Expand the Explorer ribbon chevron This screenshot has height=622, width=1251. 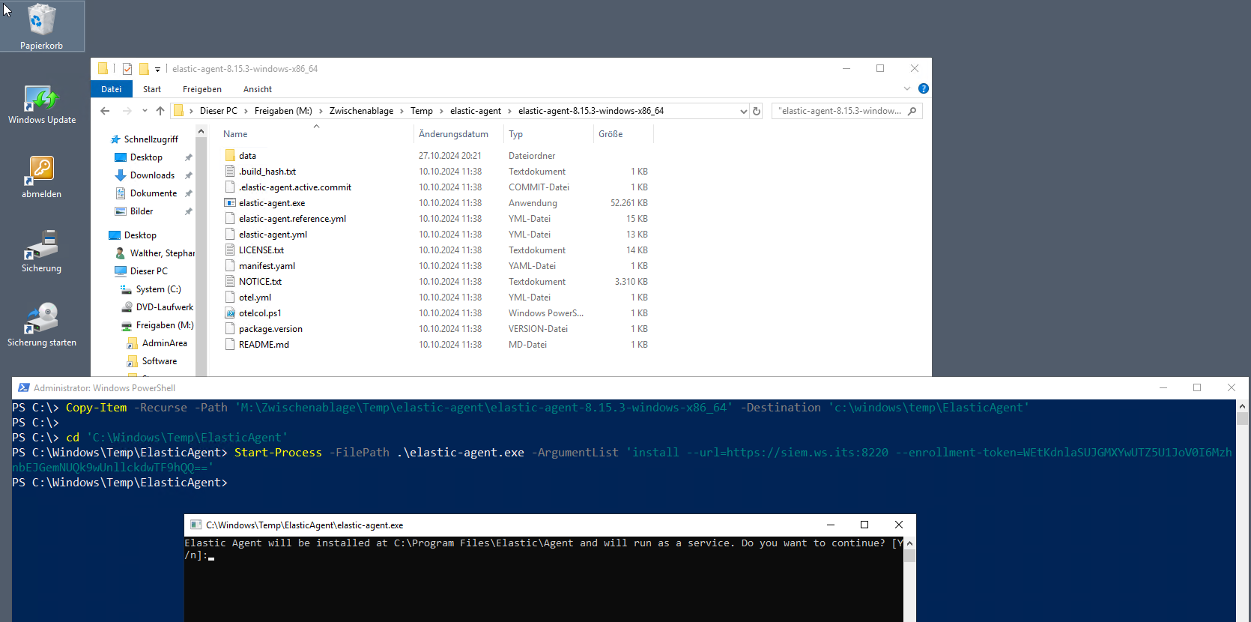907,88
